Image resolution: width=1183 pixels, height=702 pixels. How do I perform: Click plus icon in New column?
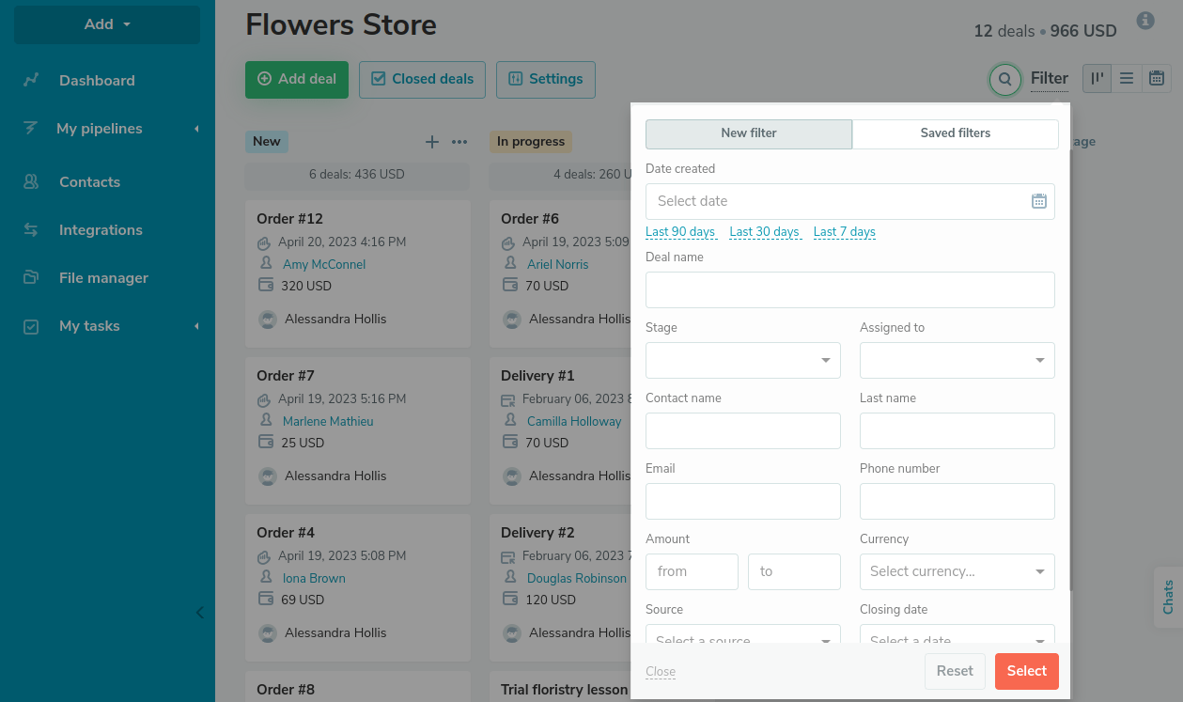(x=432, y=142)
